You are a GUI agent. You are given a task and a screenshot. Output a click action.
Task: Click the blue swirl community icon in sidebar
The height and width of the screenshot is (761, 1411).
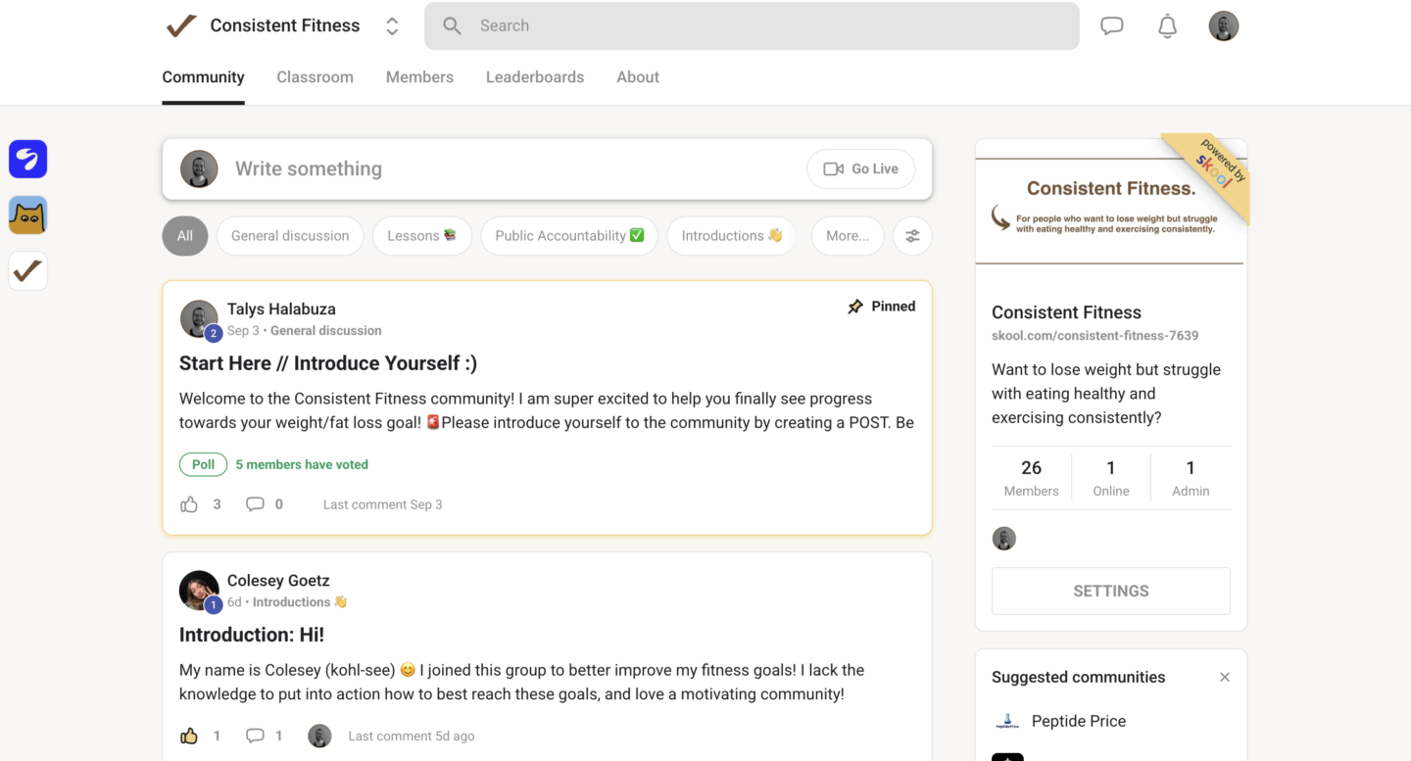point(28,159)
